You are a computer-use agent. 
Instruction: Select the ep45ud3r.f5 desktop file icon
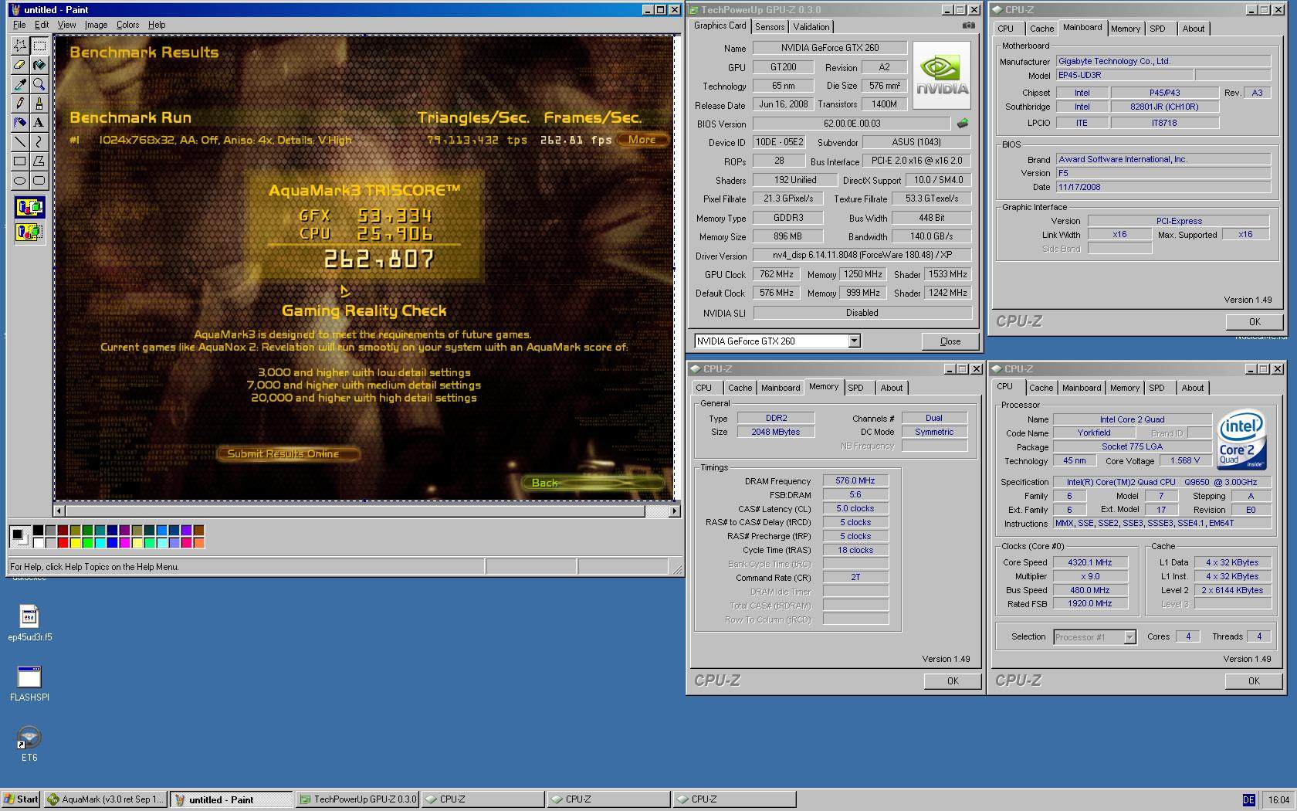tap(29, 623)
